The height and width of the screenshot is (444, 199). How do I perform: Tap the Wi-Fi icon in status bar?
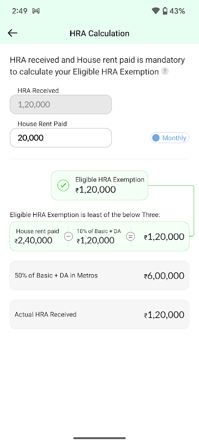click(x=155, y=11)
